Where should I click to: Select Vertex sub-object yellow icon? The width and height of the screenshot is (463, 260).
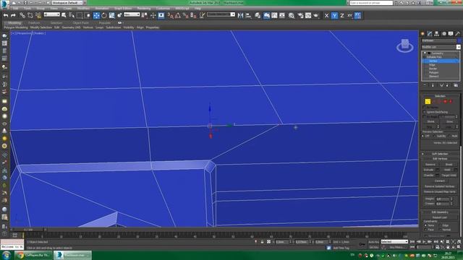point(428,101)
